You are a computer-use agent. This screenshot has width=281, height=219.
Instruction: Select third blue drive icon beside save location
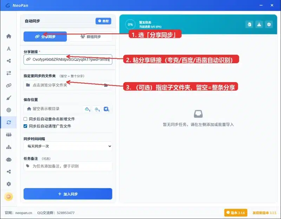click(106, 109)
